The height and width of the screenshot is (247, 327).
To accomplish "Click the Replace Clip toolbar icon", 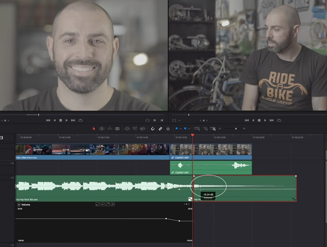I will pos(143,129).
